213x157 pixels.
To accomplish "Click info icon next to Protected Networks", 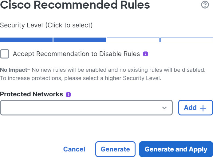I will (x=69, y=95).
